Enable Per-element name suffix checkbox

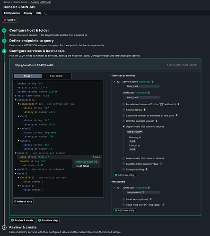[124, 104]
